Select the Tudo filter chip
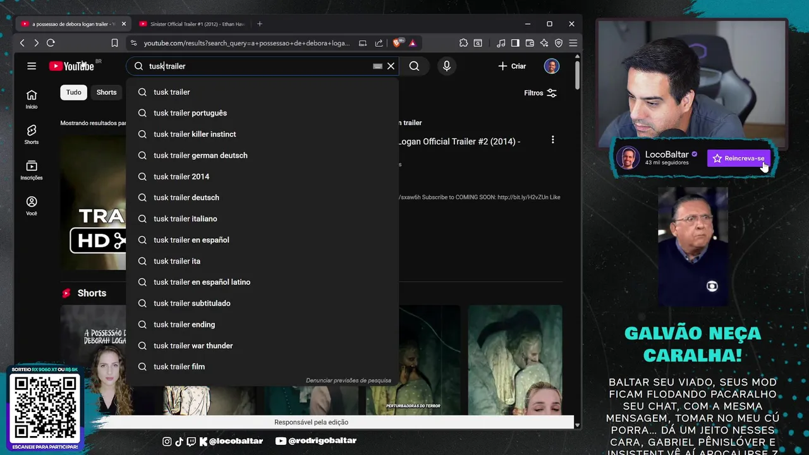The image size is (809, 455). coord(74,92)
